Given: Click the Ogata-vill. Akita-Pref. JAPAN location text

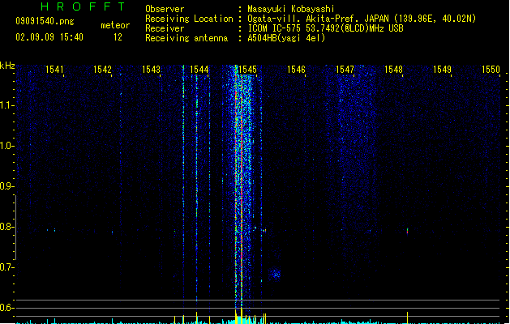Looking at the screenshot, I should coord(362,19).
